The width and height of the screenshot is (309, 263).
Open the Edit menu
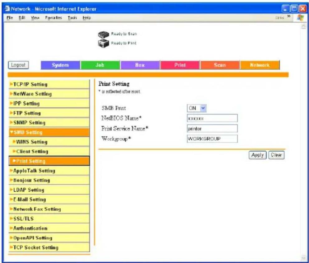pyautogui.click(x=22, y=18)
